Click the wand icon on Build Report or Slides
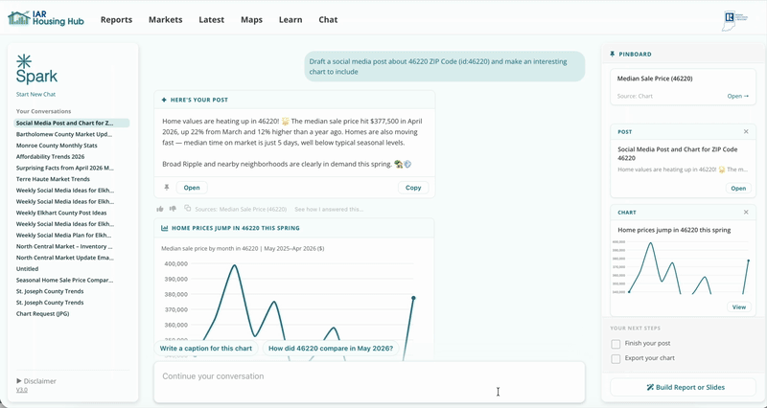767x408 pixels. pyautogui.click(x=650, y=388)
